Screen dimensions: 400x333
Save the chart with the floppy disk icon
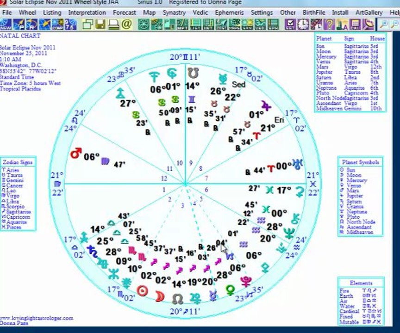tap(100, 25)
